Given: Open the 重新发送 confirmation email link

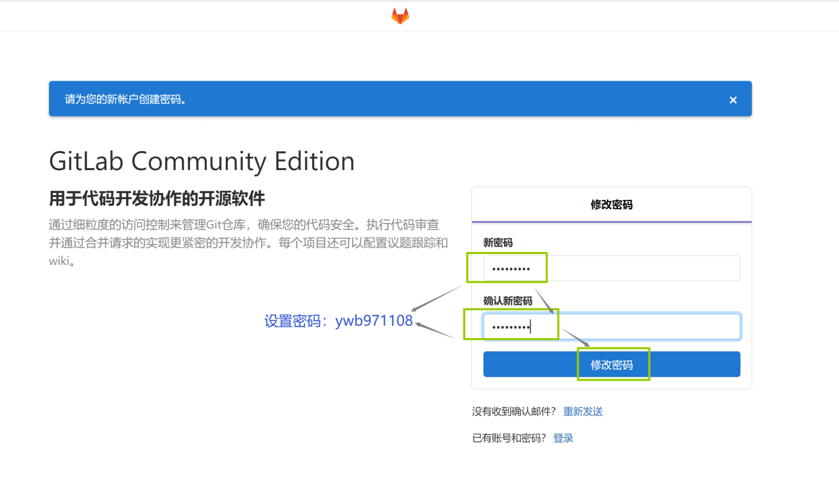Looking at the screenshot, I should (x=583, y=412).
